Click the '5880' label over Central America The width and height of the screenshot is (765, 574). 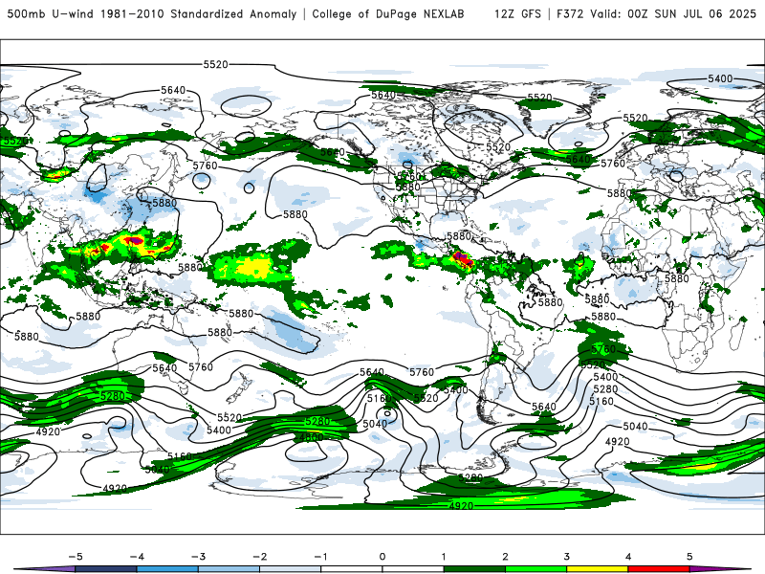459,236
